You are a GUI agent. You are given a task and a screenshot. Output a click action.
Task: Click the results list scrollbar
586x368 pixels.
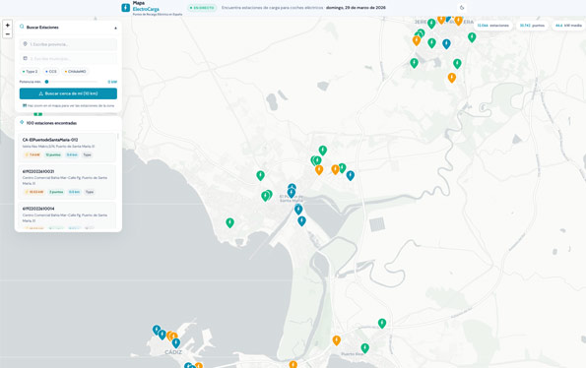(x=118, y=136)
